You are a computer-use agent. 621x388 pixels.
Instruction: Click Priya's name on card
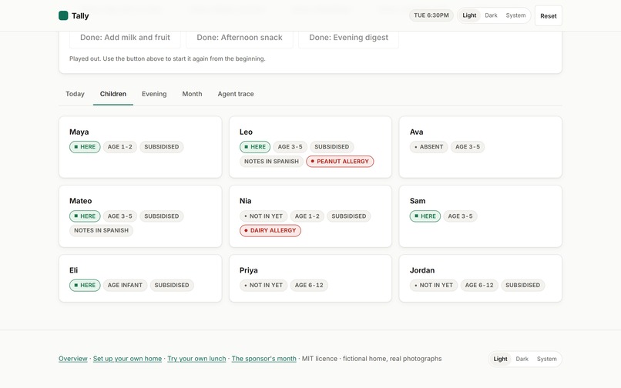click(248, 270)
